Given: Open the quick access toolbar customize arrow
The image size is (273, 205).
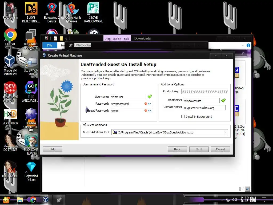Looking at the screenshot, I should tap(66, 39).
